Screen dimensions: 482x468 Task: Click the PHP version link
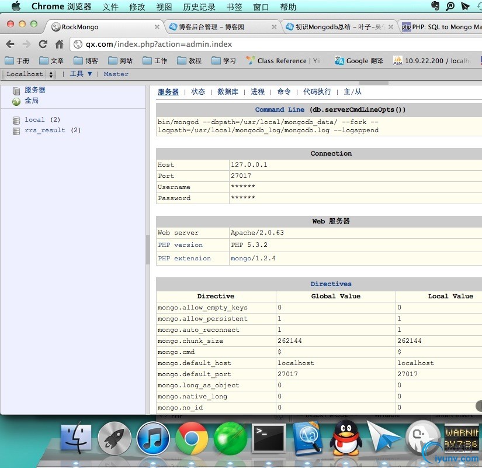tap(180, 245)
